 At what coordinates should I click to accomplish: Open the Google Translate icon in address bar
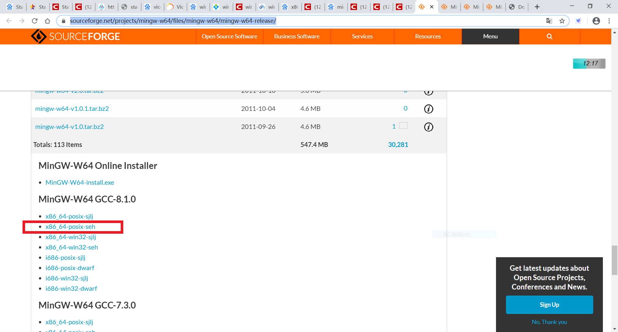click(549, 21)
